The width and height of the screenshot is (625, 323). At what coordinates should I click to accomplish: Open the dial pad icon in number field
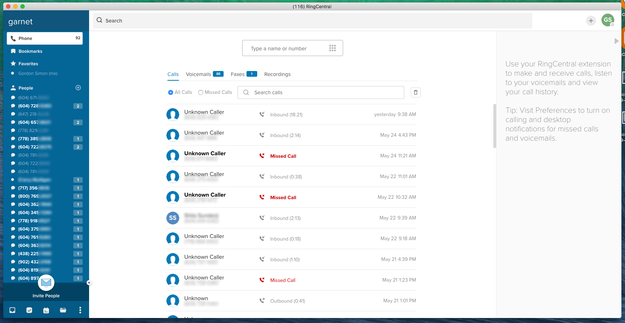[x=332, y=48]
